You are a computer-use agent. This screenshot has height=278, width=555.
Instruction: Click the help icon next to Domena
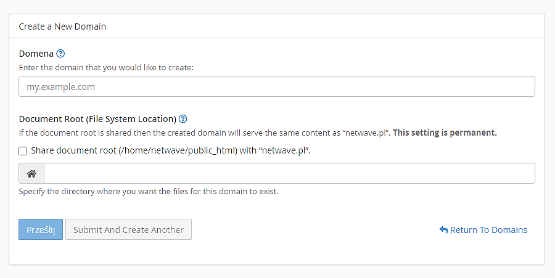point(60,54)
